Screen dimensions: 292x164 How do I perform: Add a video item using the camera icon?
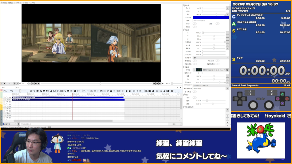pos(37,91)
